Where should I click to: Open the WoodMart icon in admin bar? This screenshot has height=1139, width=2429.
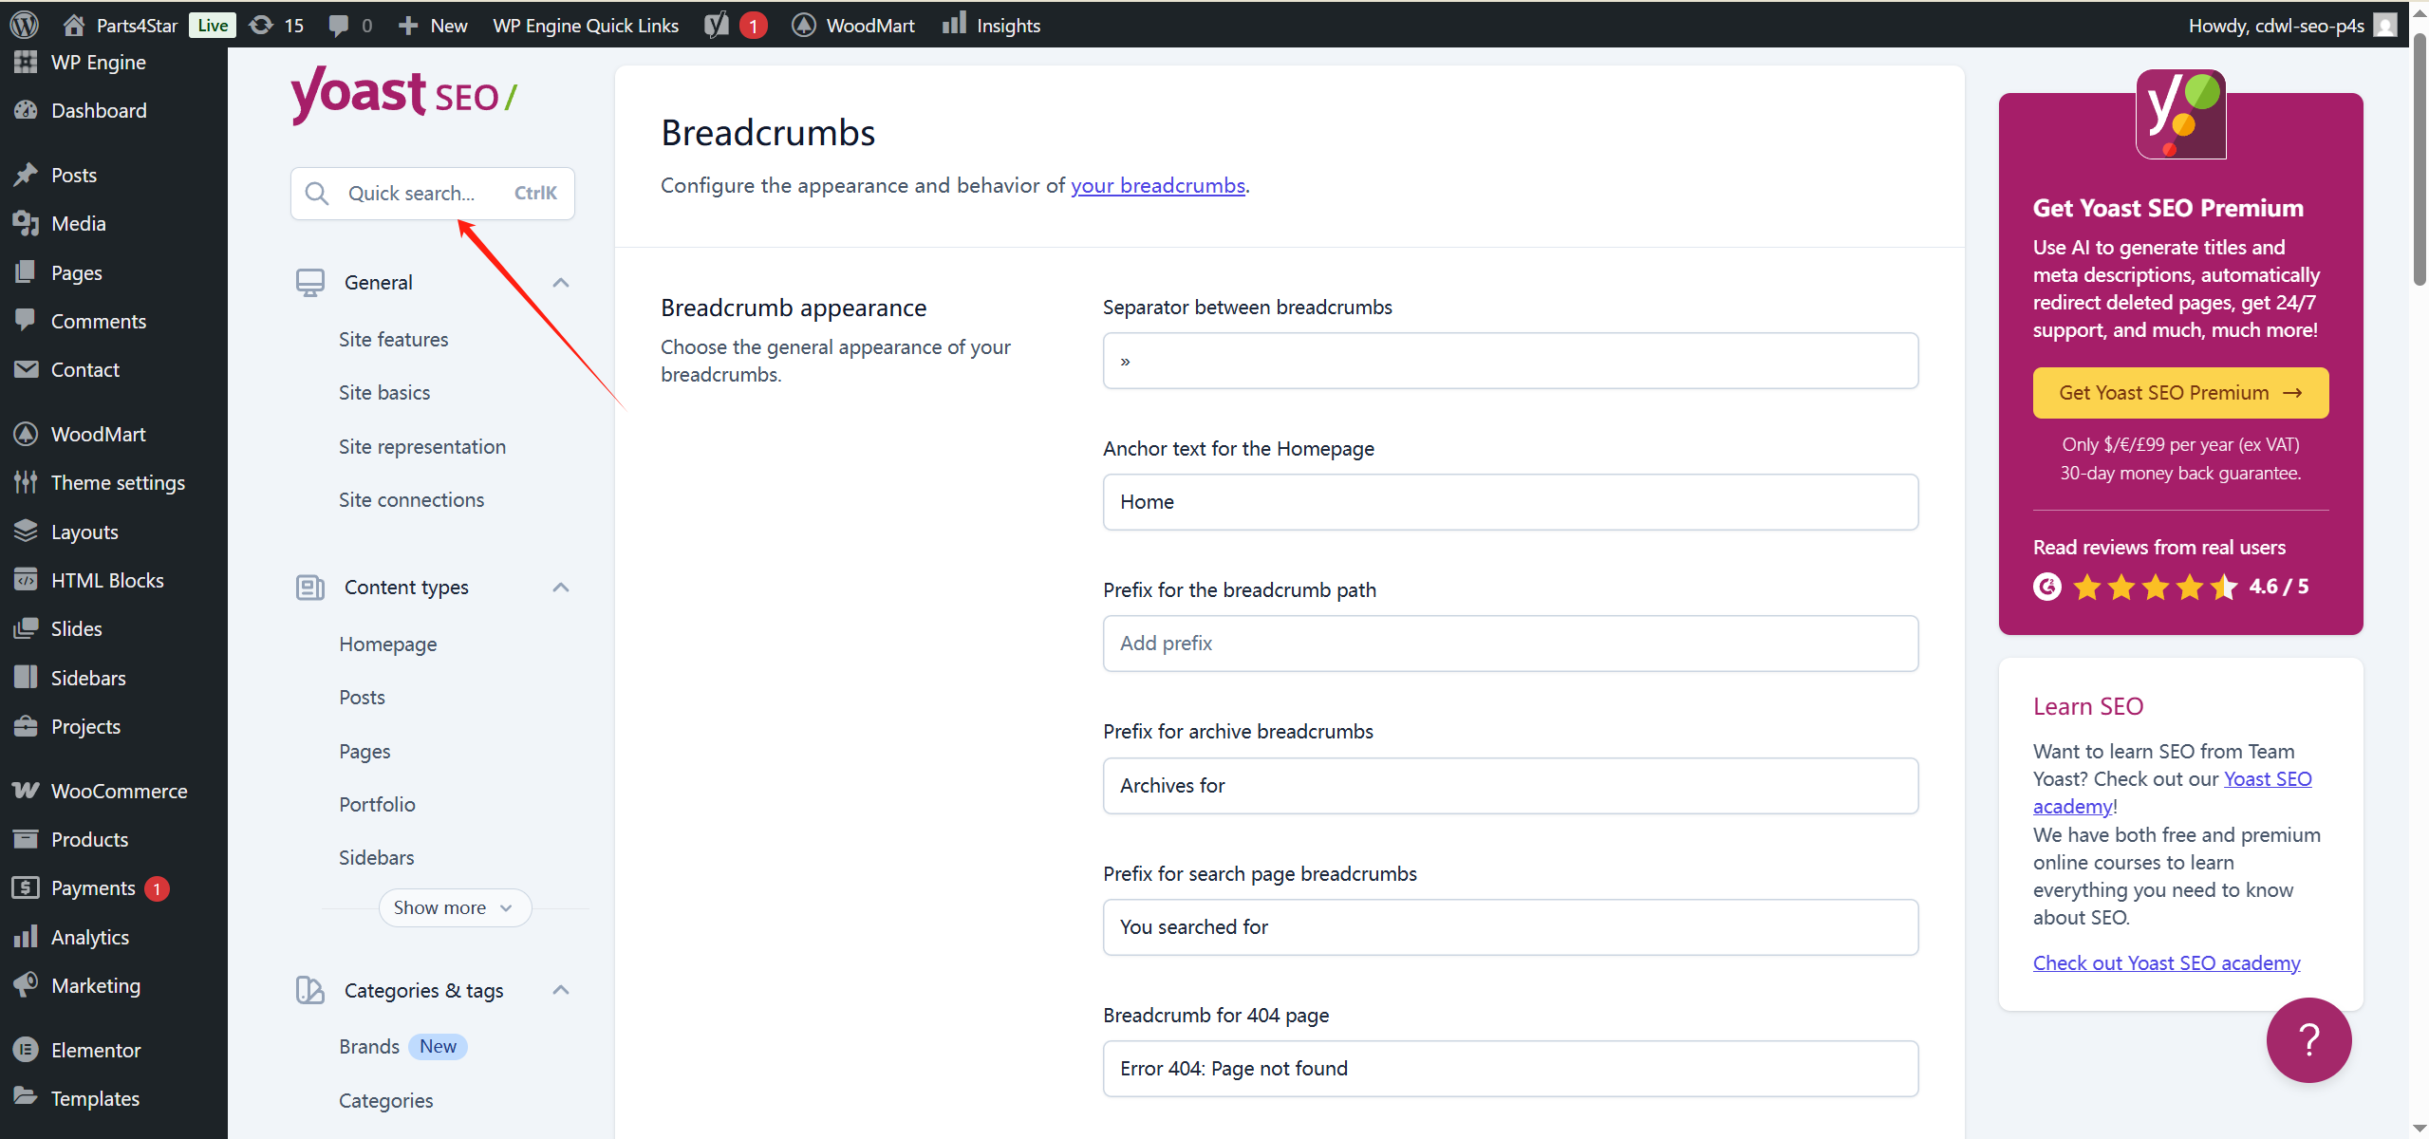tap(804, 26)
